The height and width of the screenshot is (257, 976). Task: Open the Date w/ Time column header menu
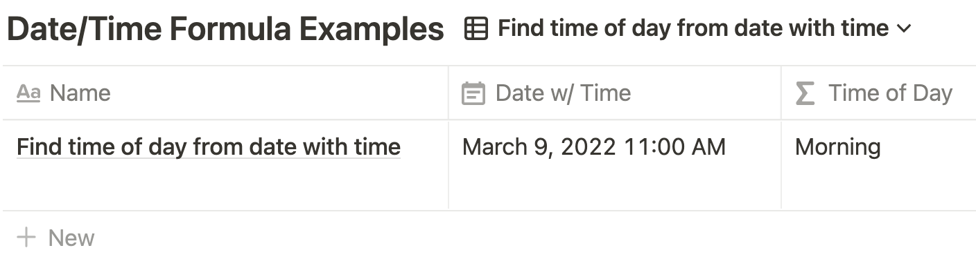pyautogui.click(x=615, y=93)
